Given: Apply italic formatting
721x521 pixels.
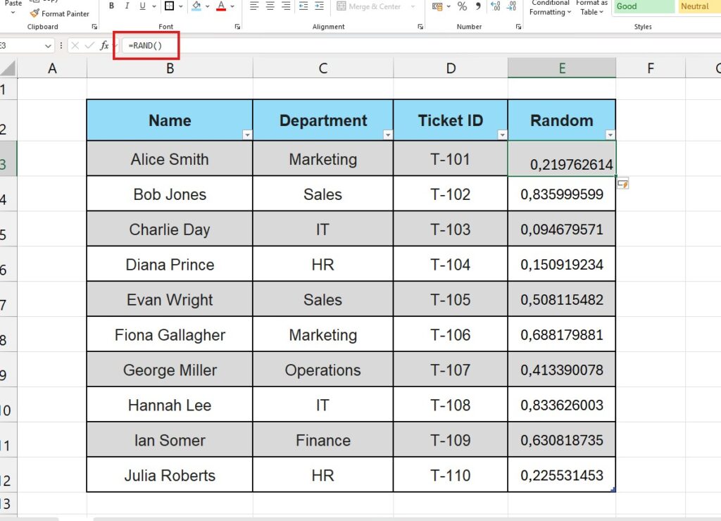Looking at the screenshot, I should 127,6.
